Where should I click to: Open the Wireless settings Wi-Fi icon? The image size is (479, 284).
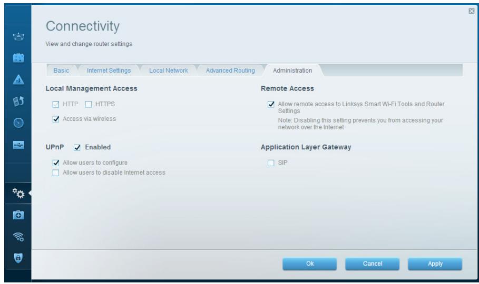pyautogui.click(x=18, y=237)
